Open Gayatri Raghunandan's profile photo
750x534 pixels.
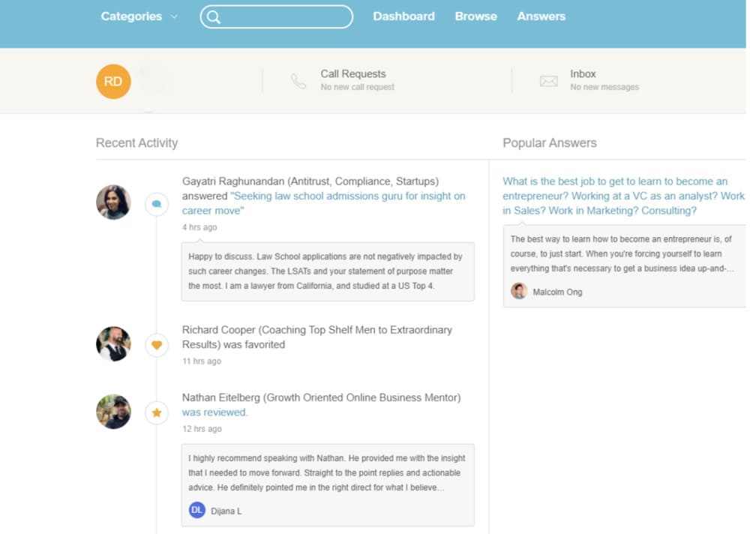[x=113, y=202]
